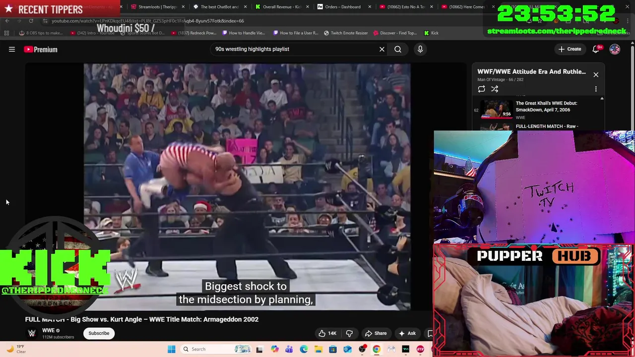Clear the search query with X

click(382, 49)
